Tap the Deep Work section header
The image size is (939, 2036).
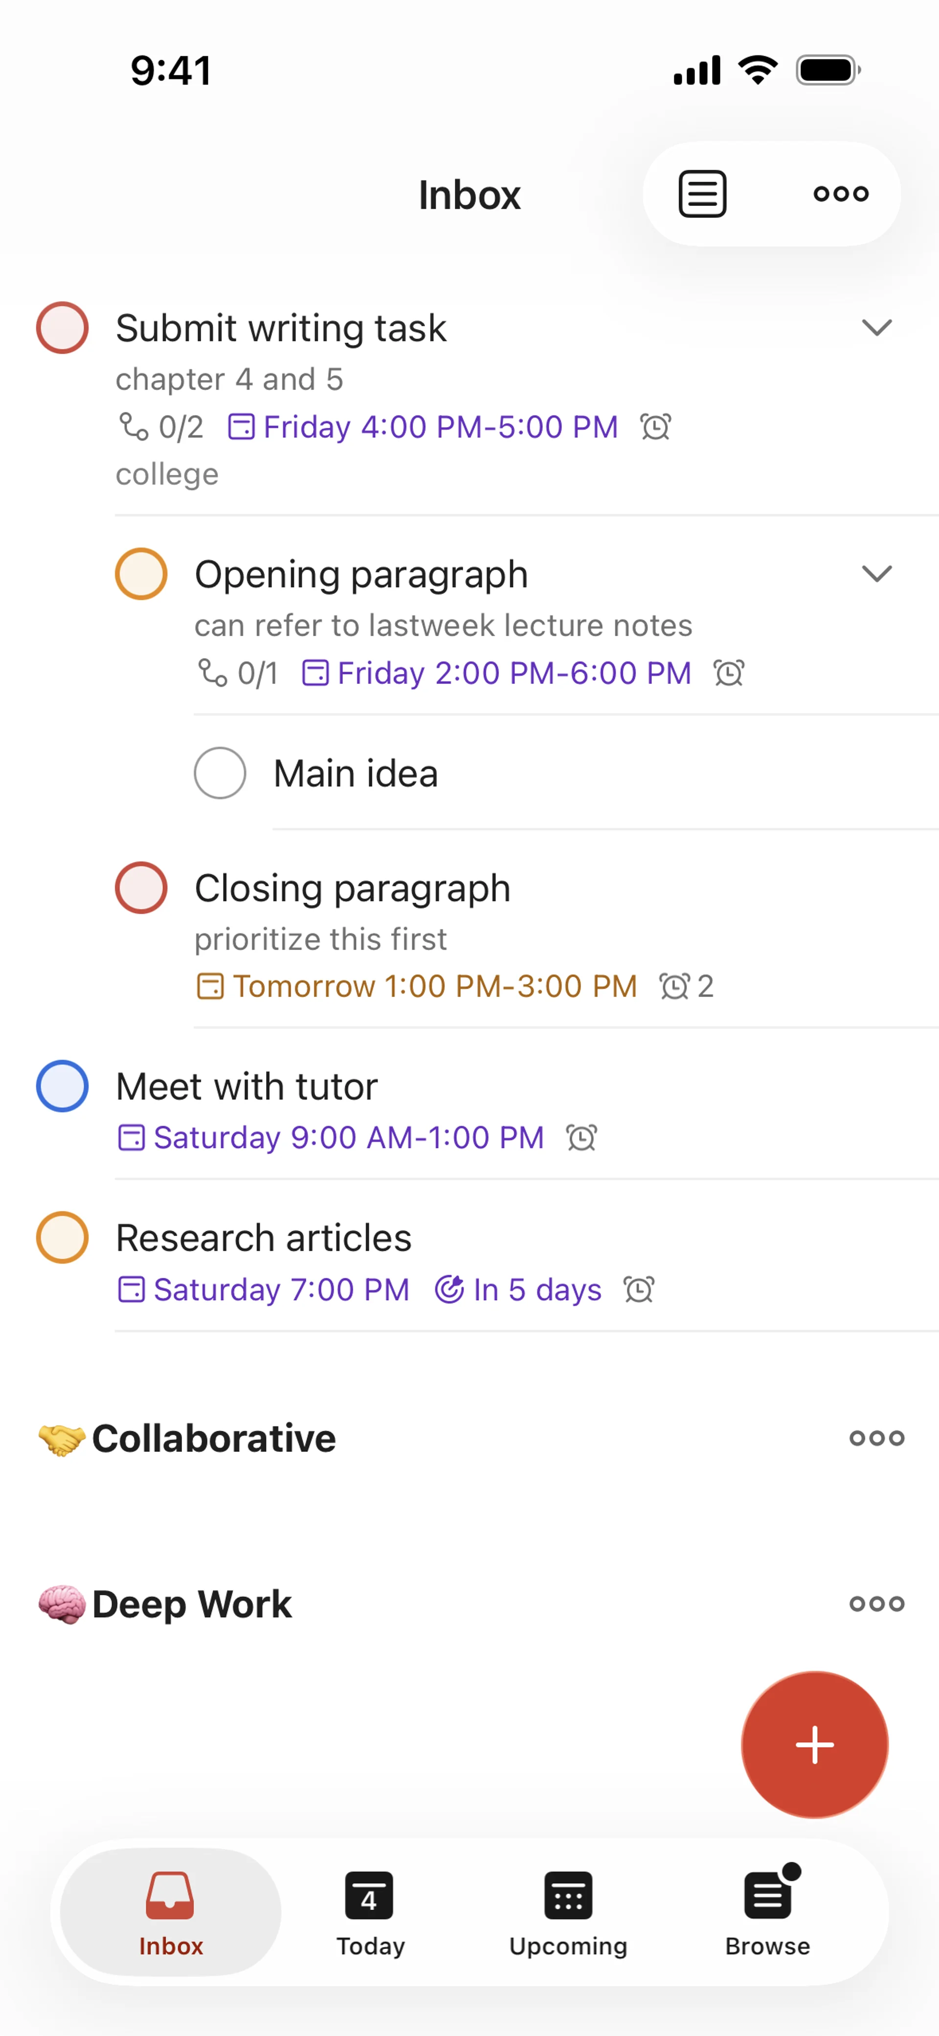[x=192, y=1604]
